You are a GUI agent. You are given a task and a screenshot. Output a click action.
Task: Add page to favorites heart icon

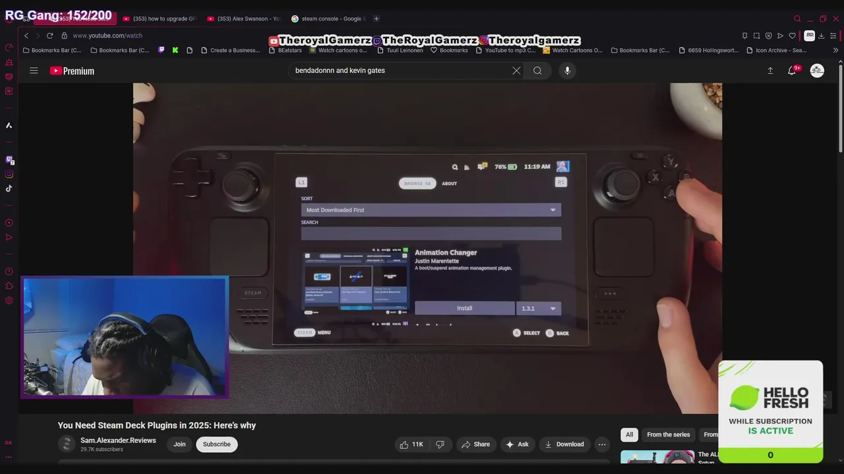pos(792,36)
